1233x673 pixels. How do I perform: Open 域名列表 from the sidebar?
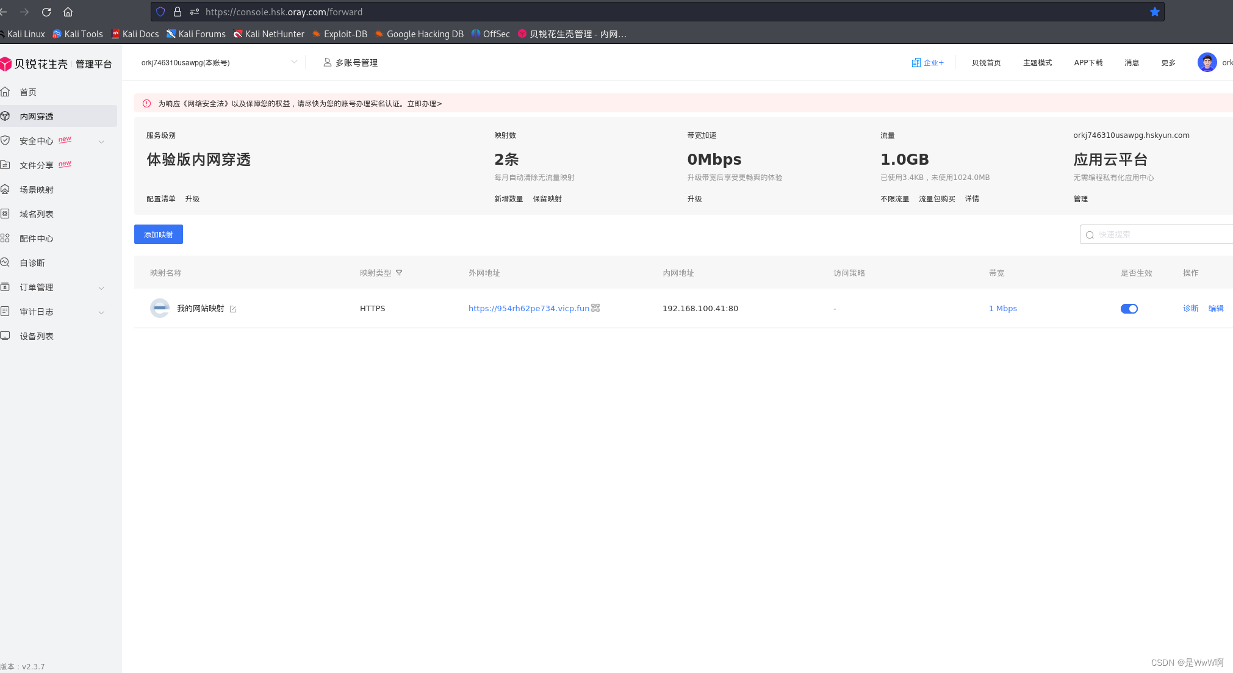coord(37,214)
